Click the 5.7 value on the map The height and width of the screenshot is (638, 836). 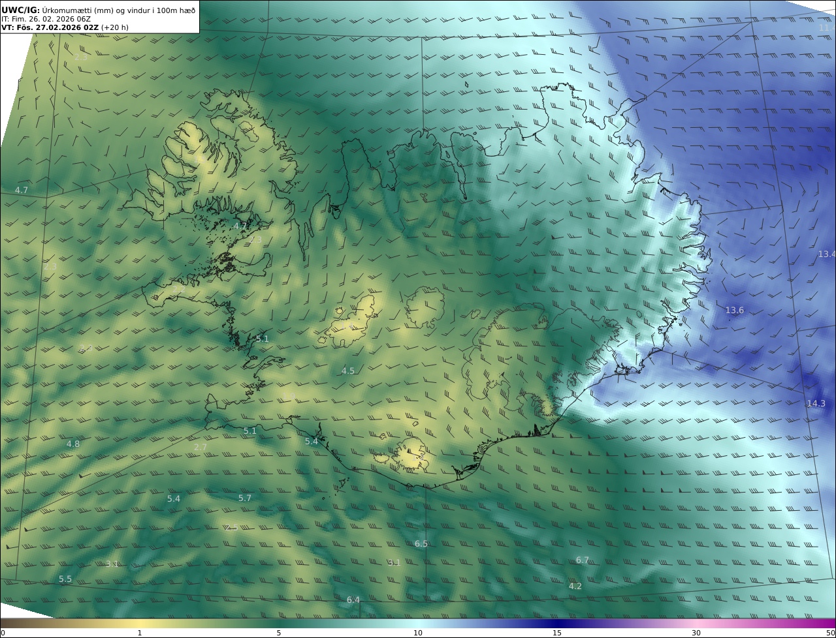coord(245,498)
